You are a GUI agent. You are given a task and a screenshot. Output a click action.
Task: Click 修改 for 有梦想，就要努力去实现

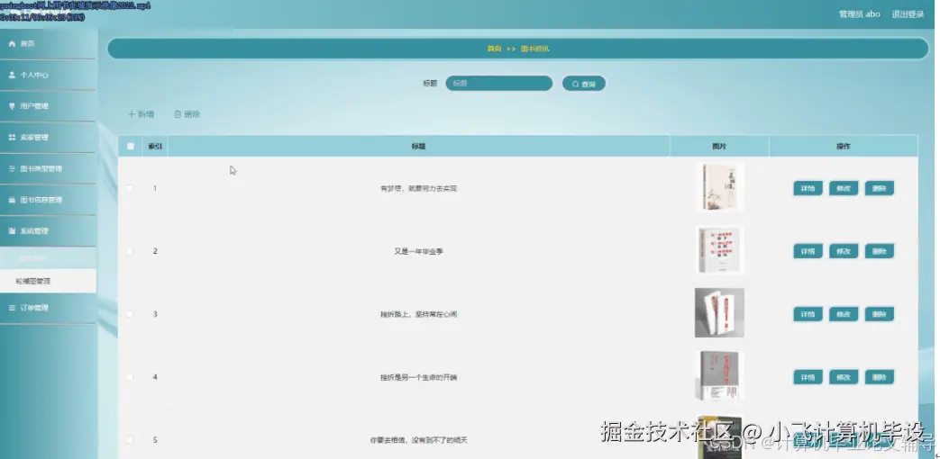point(844,188)
